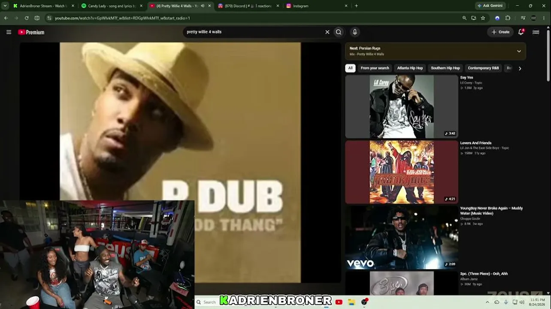This screenshot has width=551, height=309.
Task: Go forward in browser history
Action: pos(16,18)
